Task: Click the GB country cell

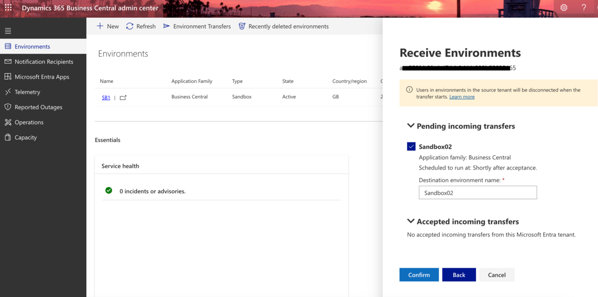Action: click(x=335, y=97)
